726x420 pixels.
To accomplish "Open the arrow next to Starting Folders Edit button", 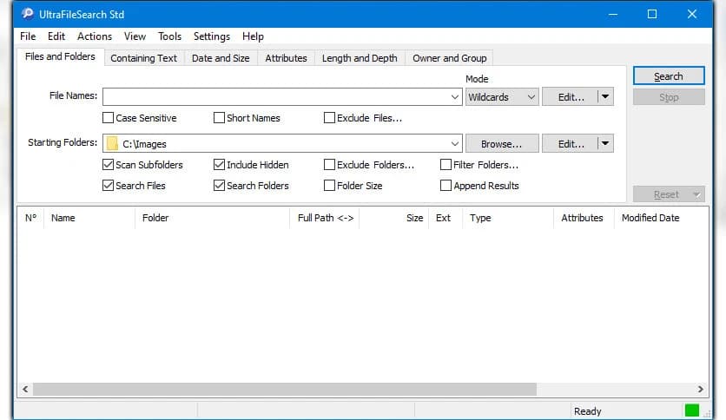I will pyautogui.click(x=605, y=143).
